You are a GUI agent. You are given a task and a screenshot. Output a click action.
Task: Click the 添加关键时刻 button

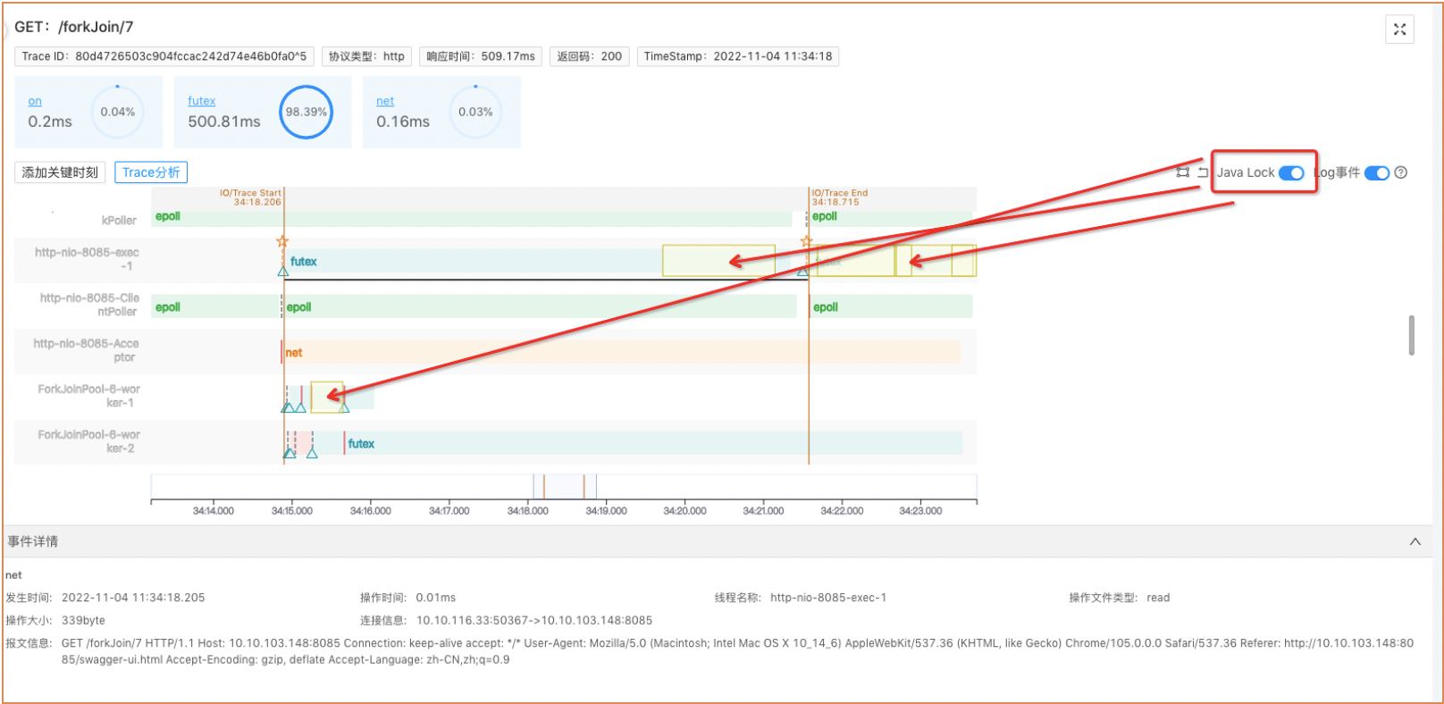pos(60,172)
